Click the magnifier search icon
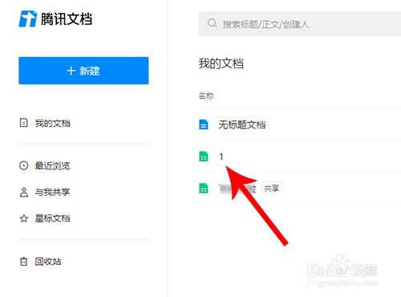Viewport: 401px width, 297px height. 213,23
